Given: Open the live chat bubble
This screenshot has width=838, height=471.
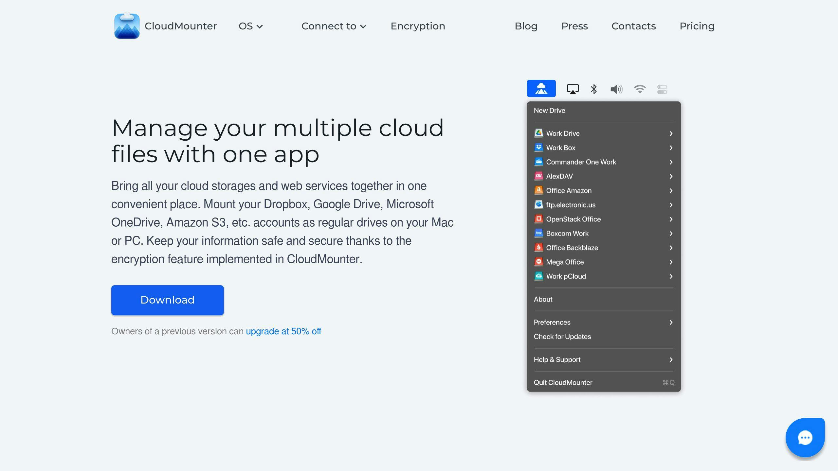Looking at the screenshot, I should pyautogui.click(x=805, y=438).
